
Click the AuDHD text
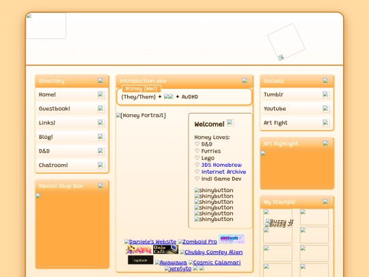190,97
